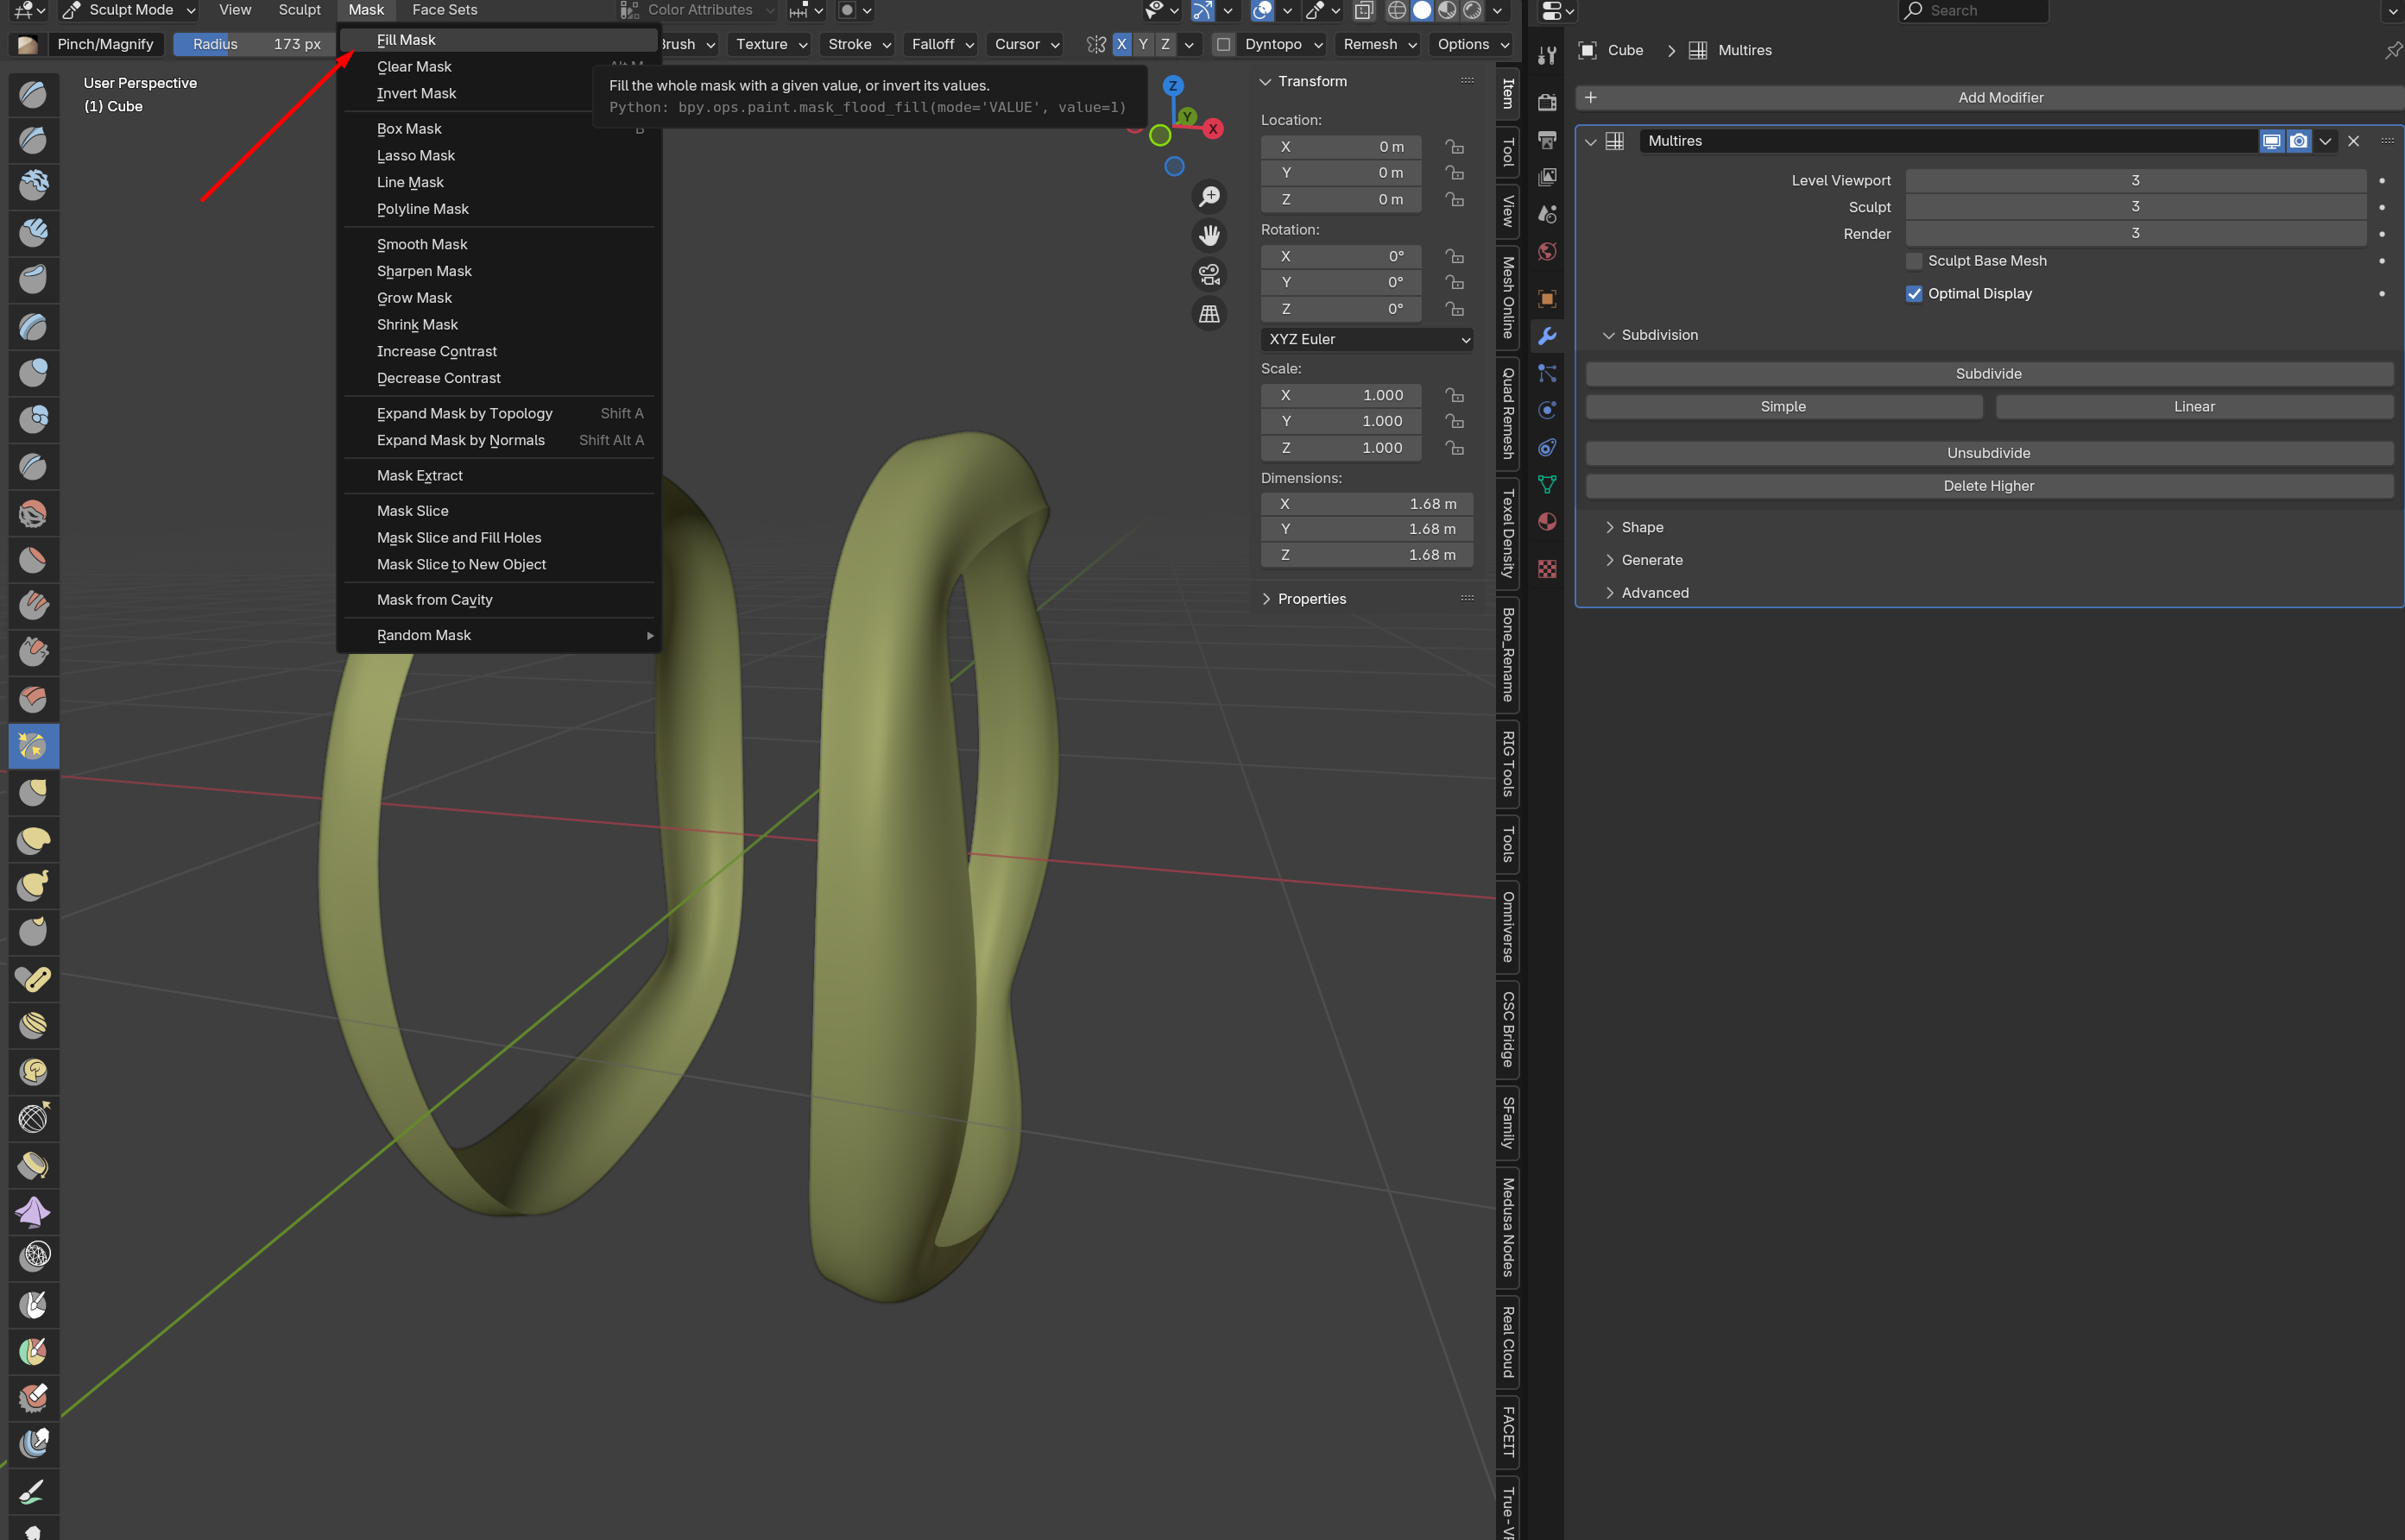The width and height of the screenshot is (2405, 1540).
Task: Click the Subdivide button
Action: pyautogui.click(x=1989, y=374)
